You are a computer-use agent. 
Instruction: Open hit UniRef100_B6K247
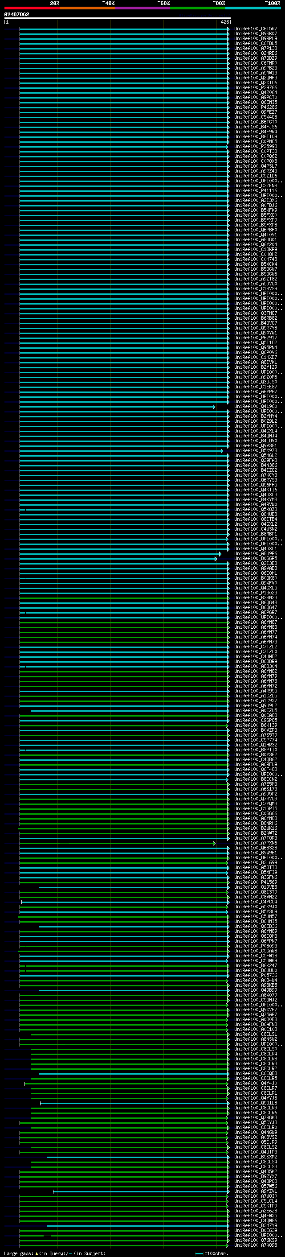(x=256, y=966)
